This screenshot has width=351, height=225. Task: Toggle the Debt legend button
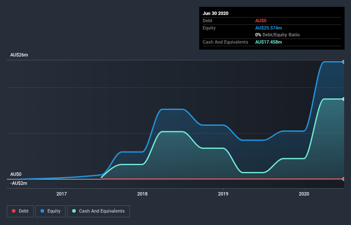(20, 211)
